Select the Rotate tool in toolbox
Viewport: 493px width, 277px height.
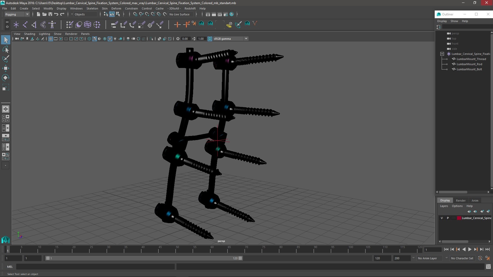(5, 77)
